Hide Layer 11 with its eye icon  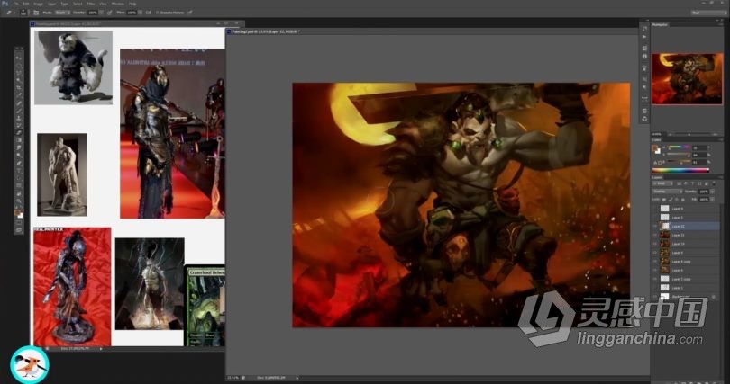655,235
